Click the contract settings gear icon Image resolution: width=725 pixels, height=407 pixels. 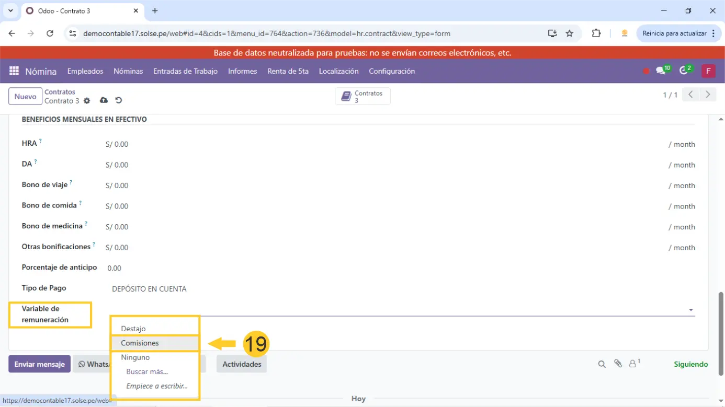click(x=87, y=101)
